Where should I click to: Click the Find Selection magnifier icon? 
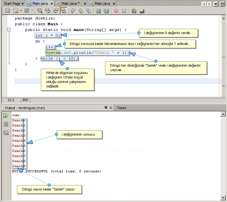(x=40, y=11)
